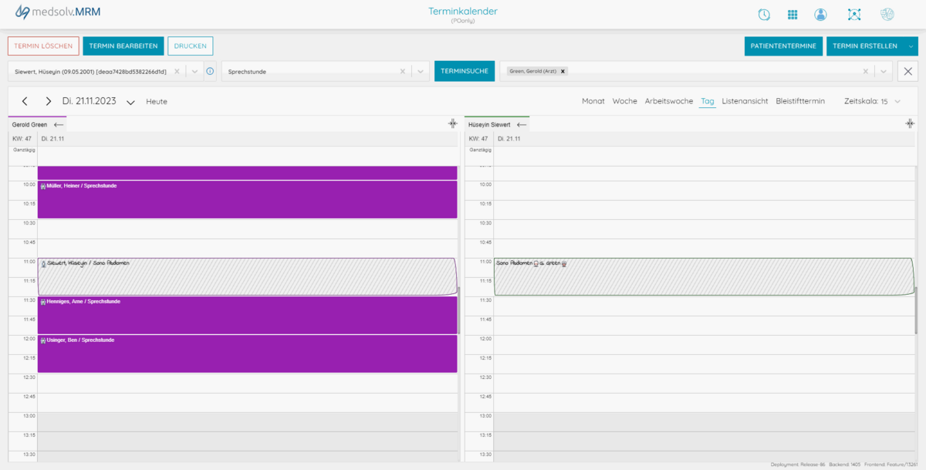Open the app grid menu icon
926x470 pixels.
point(793,15)
